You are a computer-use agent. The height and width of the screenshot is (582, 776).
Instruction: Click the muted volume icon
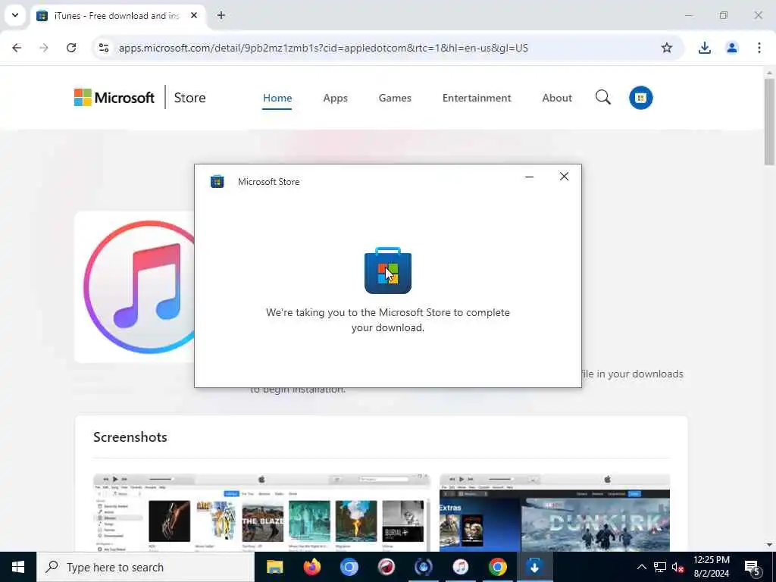pos(677,567)
